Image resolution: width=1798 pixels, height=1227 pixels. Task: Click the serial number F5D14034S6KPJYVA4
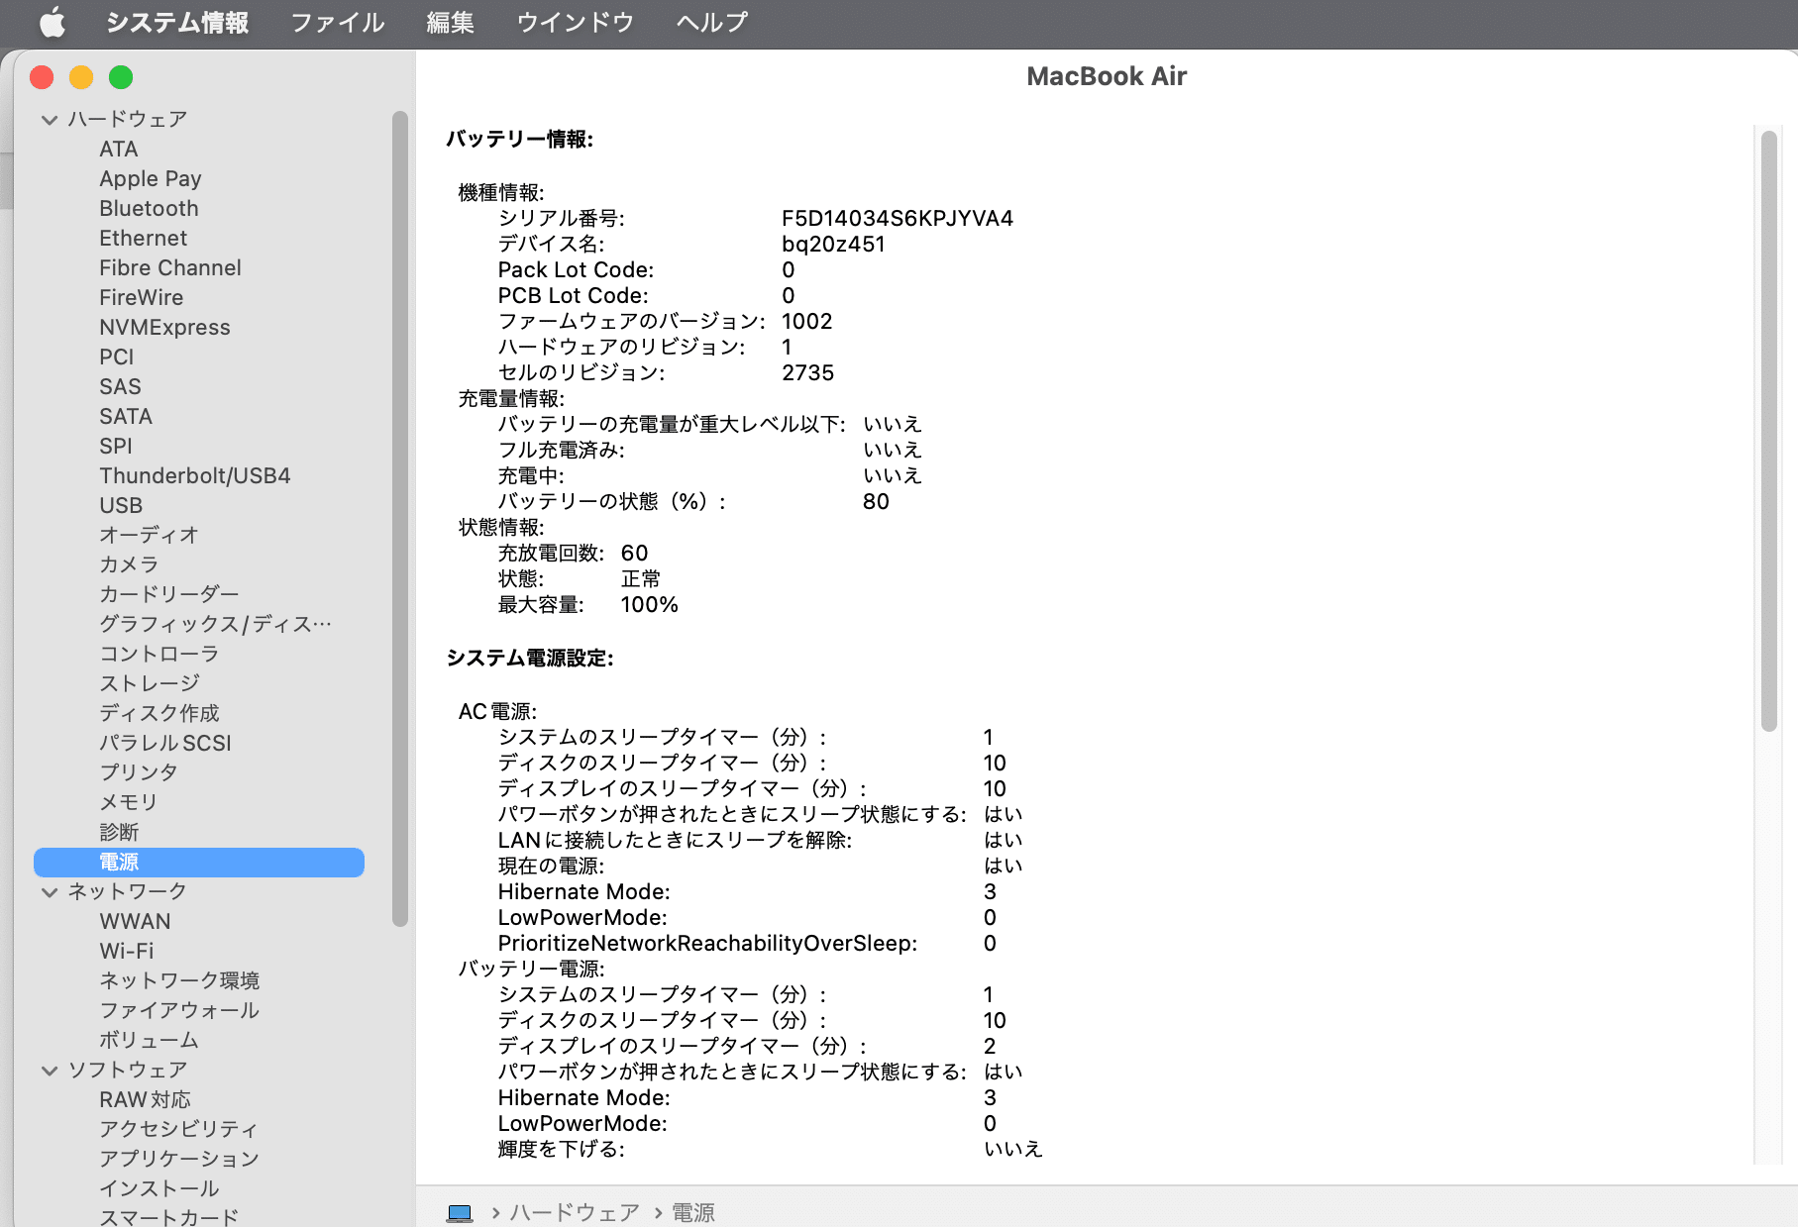point(898,218)
